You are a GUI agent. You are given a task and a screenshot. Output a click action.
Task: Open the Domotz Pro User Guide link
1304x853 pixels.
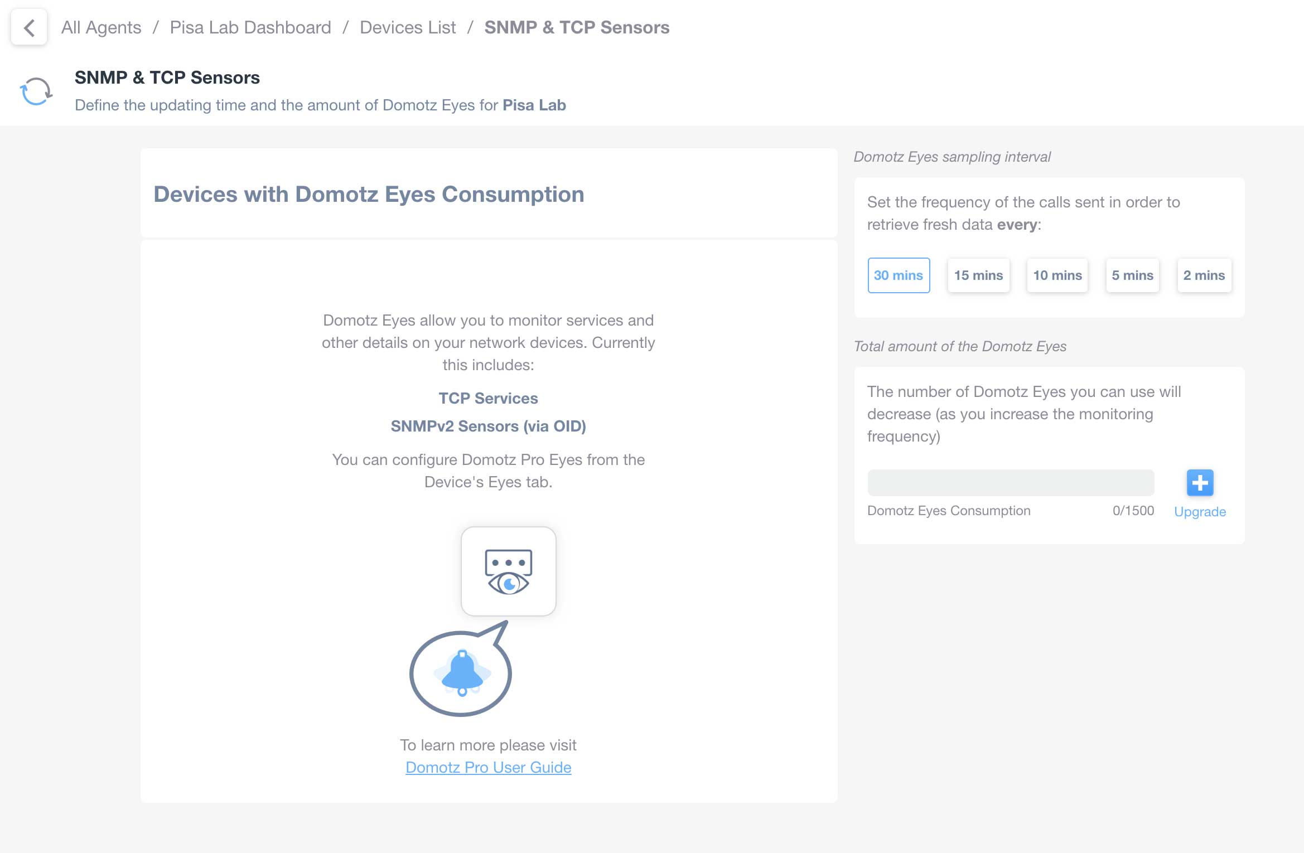[489, 768]
